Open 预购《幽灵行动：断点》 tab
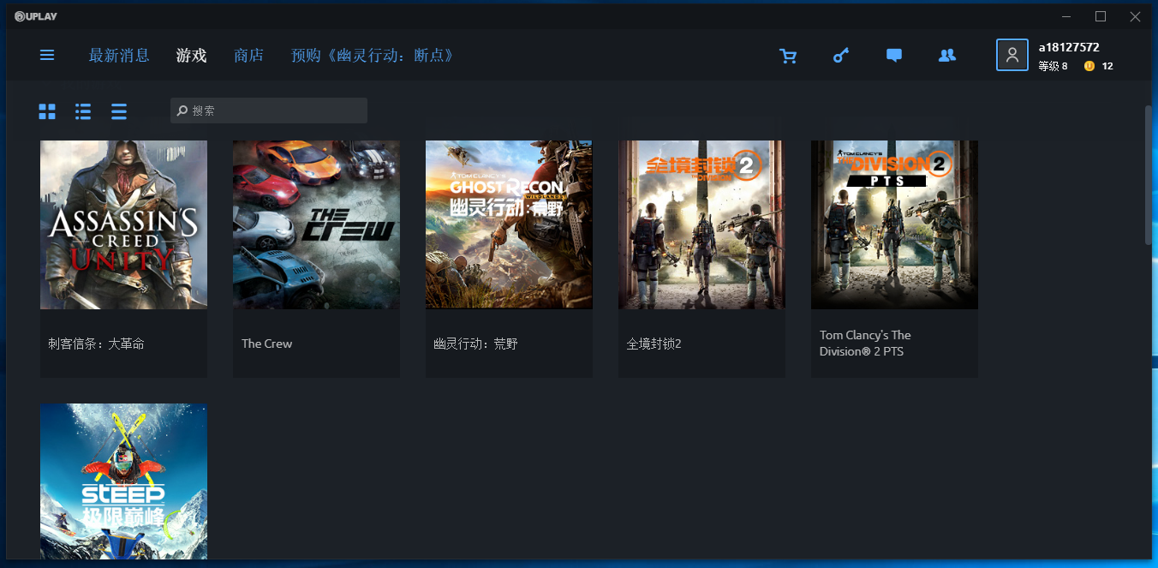 [373, 56]
